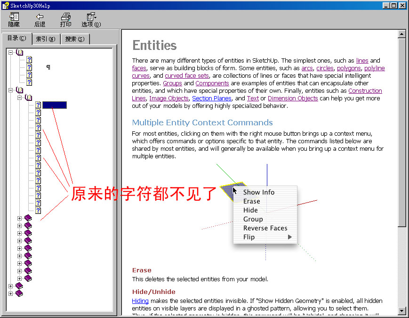Click the 'curved face sets' link

(187, 76)
